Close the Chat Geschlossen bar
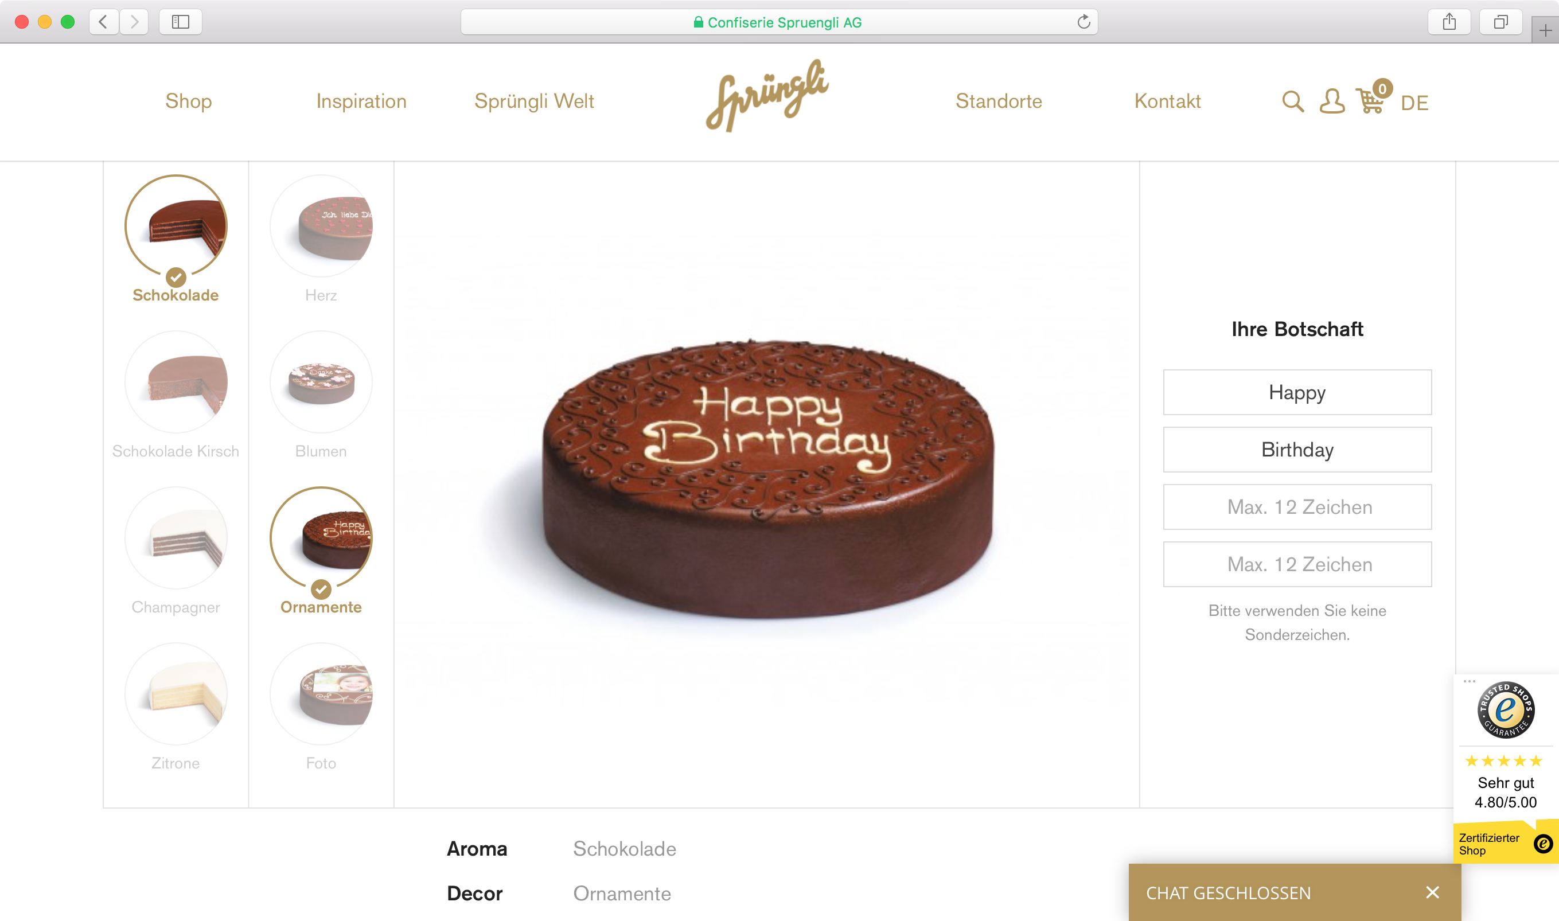The height and width of the screenshot is (921, 1559). coord(1432,892)
